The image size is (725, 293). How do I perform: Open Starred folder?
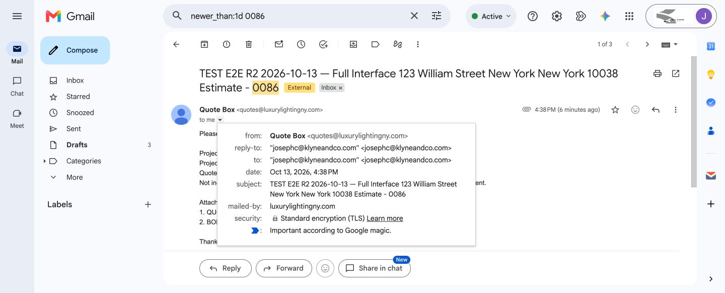tap(78, 97)
